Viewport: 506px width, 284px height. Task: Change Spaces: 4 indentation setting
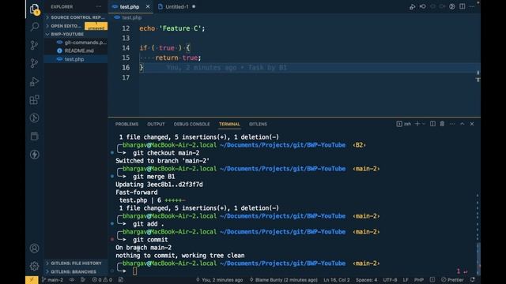[x=366, y=280]
